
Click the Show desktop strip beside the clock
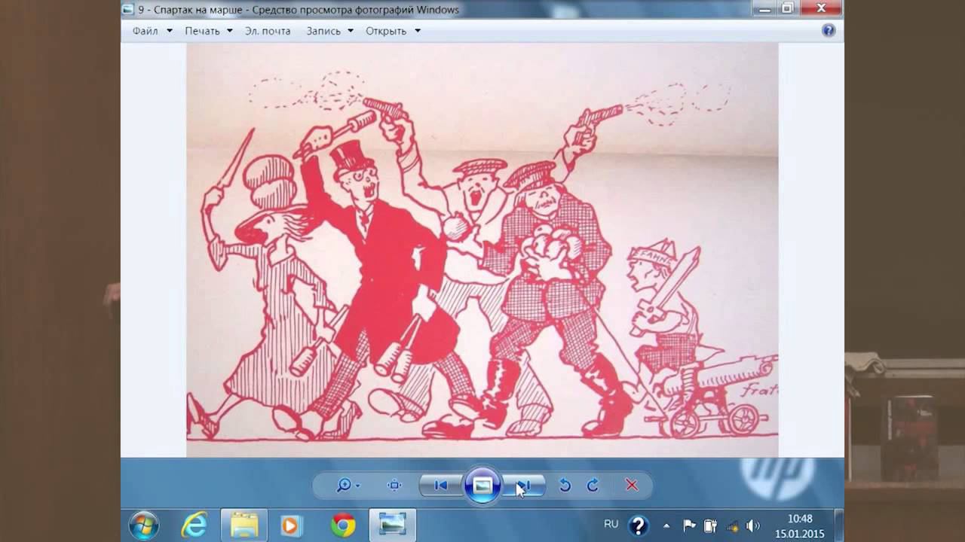point(839,525)
